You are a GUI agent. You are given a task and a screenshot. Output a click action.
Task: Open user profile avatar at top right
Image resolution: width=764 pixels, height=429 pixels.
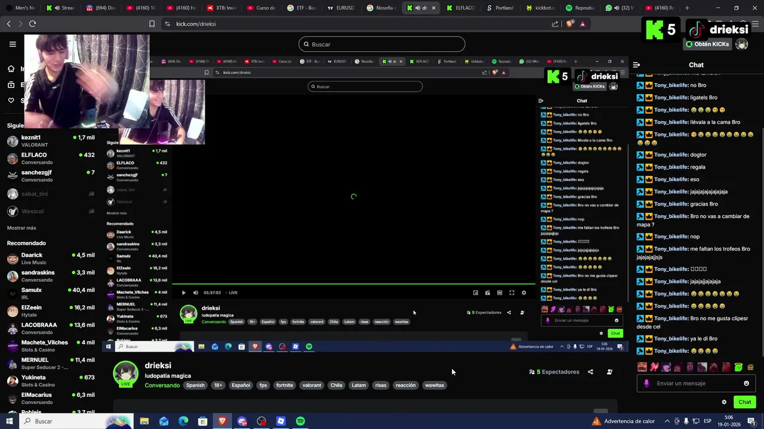click(741, 44)
